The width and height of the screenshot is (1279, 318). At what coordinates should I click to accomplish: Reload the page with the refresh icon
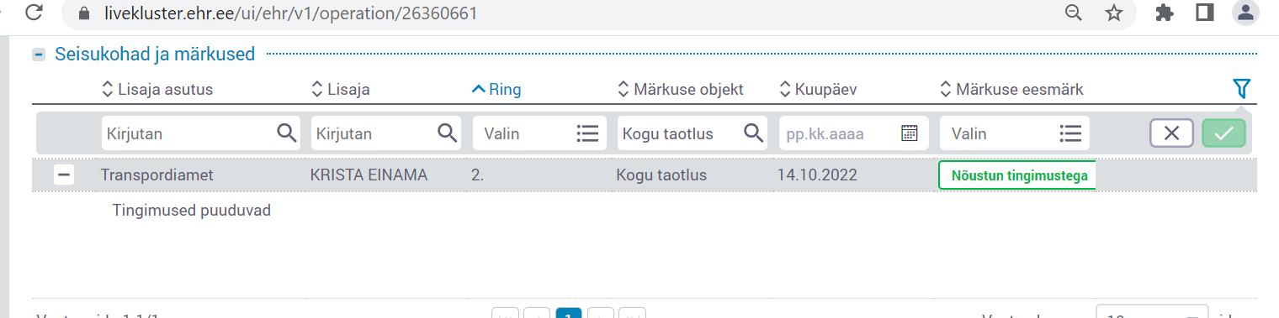click(34, 13)
